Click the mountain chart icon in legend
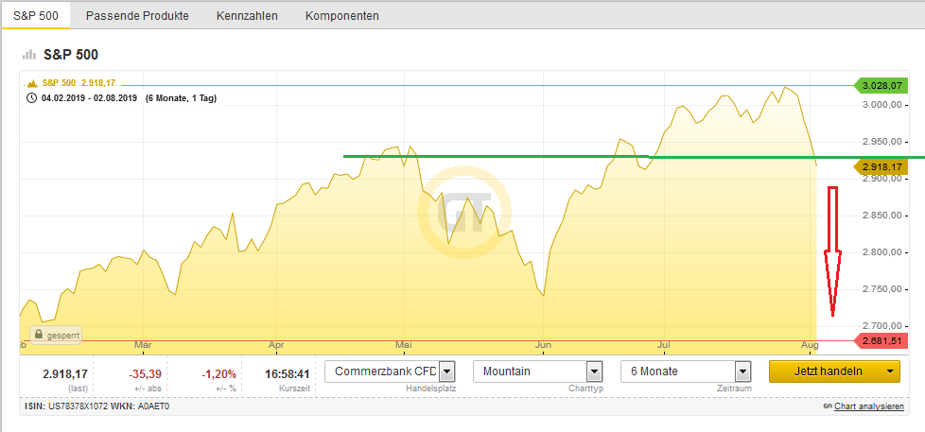Viewport: 925px width, 432px height. pos(32,83)
